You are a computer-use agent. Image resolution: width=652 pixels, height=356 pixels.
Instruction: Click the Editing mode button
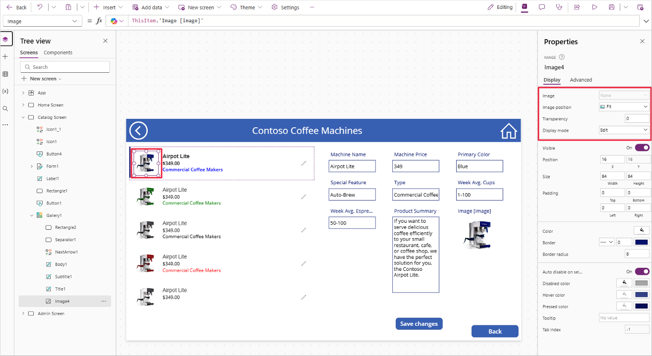500,7
